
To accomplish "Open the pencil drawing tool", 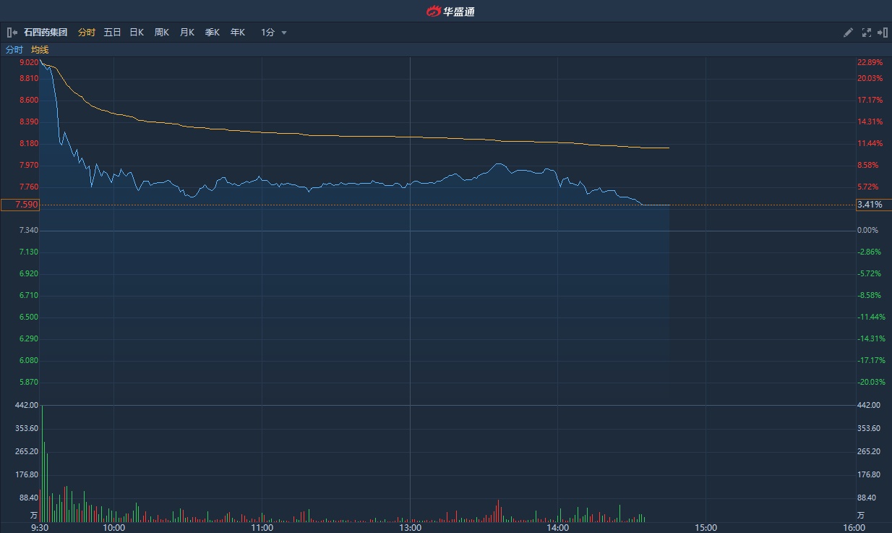I will click(x=849, y=33).
